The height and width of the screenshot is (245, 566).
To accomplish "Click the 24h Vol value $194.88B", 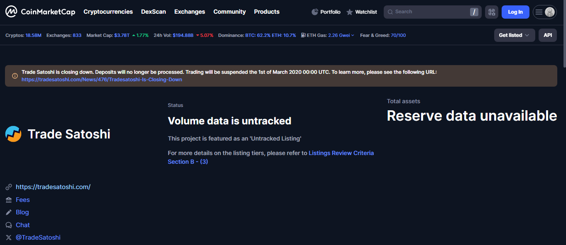I will coord(183,35).
